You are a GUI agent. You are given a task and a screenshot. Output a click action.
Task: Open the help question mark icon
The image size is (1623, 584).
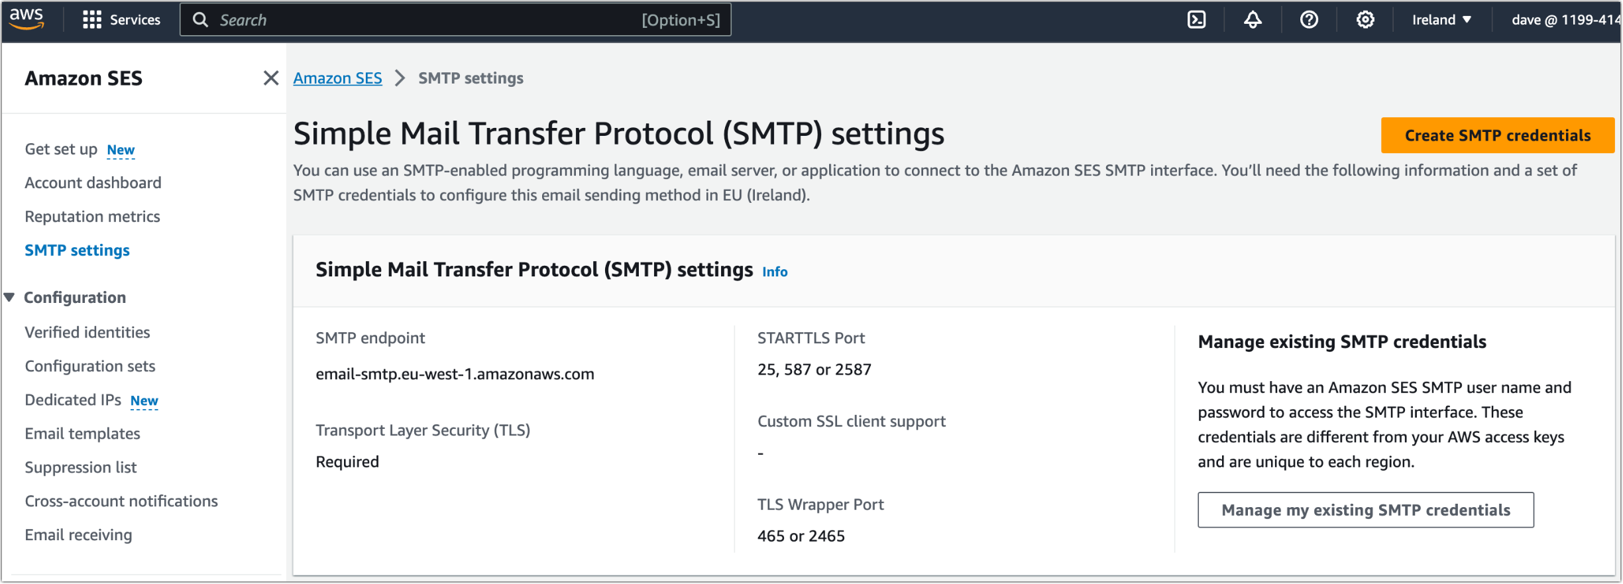point(1309,20)
